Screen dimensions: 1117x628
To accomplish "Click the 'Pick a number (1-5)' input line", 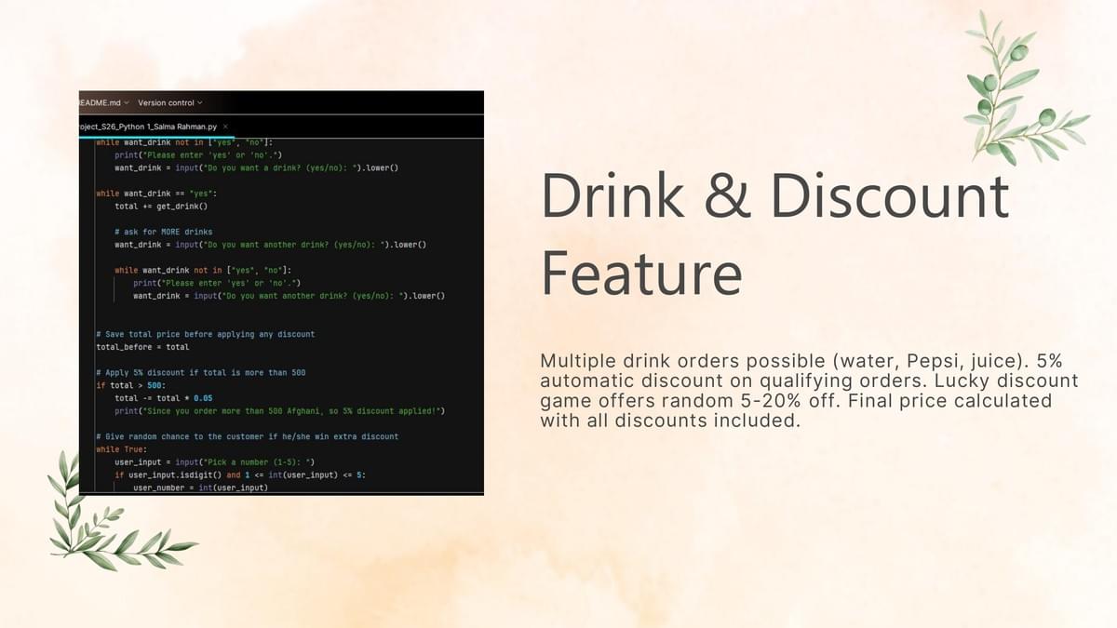I will [x=214, y=462].
